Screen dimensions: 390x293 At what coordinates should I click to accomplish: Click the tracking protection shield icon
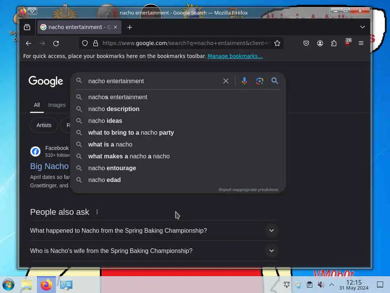pyautogui.click(x=85, y=43)
